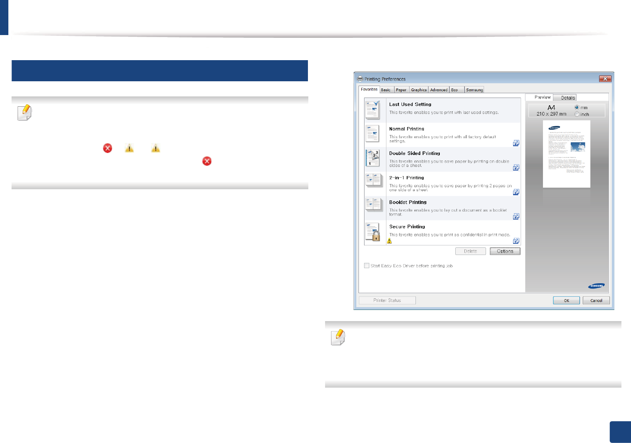This screenshot has width=631, height=443.
Task: Open the Graphics tab
Action: pos(419,90)
